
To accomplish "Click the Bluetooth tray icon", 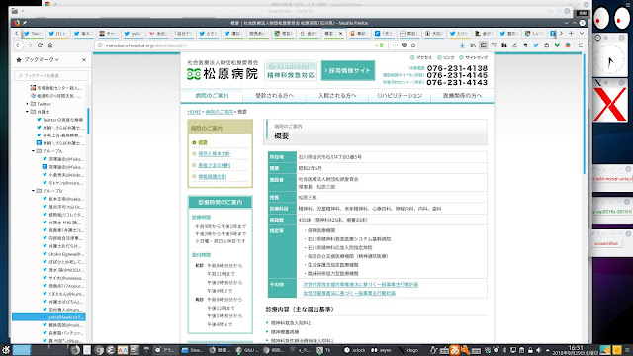I will pyautogui.click(x=504, y=350).
